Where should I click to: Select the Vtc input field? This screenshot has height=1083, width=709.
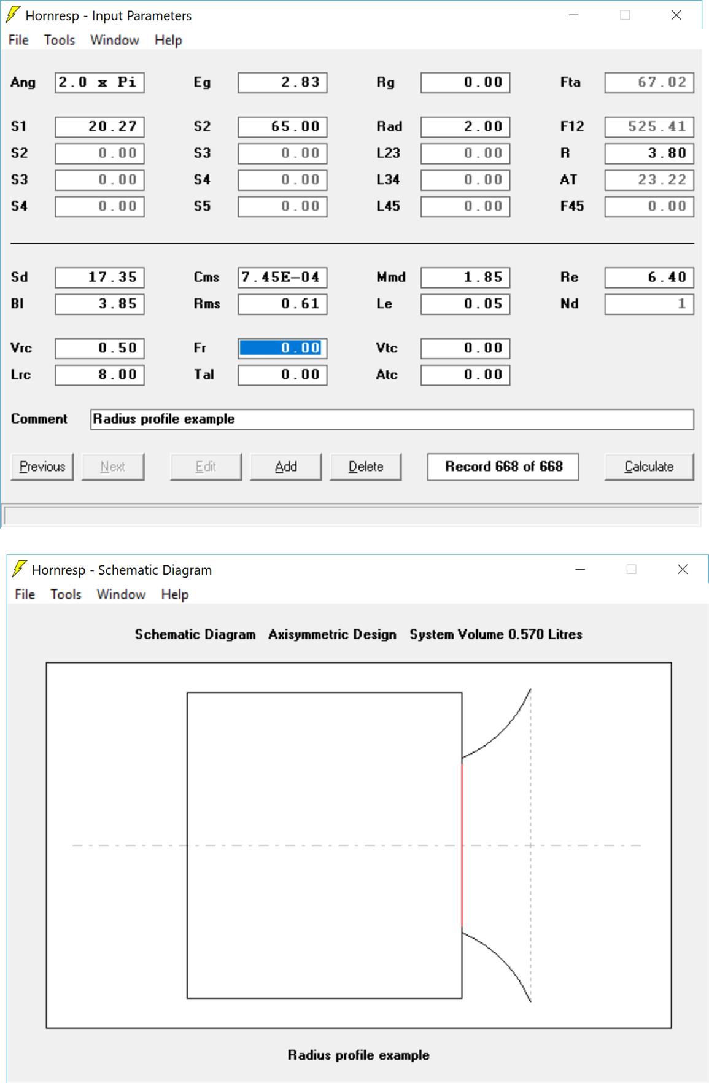[465, 348]
